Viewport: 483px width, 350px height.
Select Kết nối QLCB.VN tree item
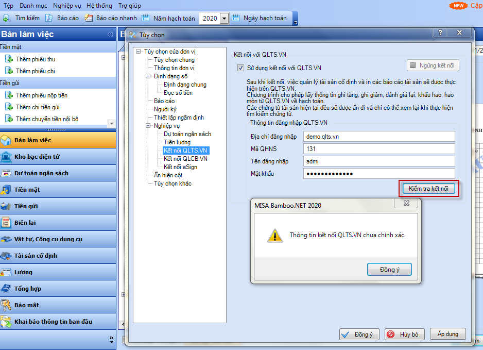point(185,159)
